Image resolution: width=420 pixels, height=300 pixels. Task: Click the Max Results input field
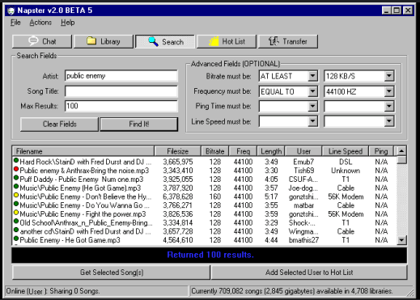point(121,106)
